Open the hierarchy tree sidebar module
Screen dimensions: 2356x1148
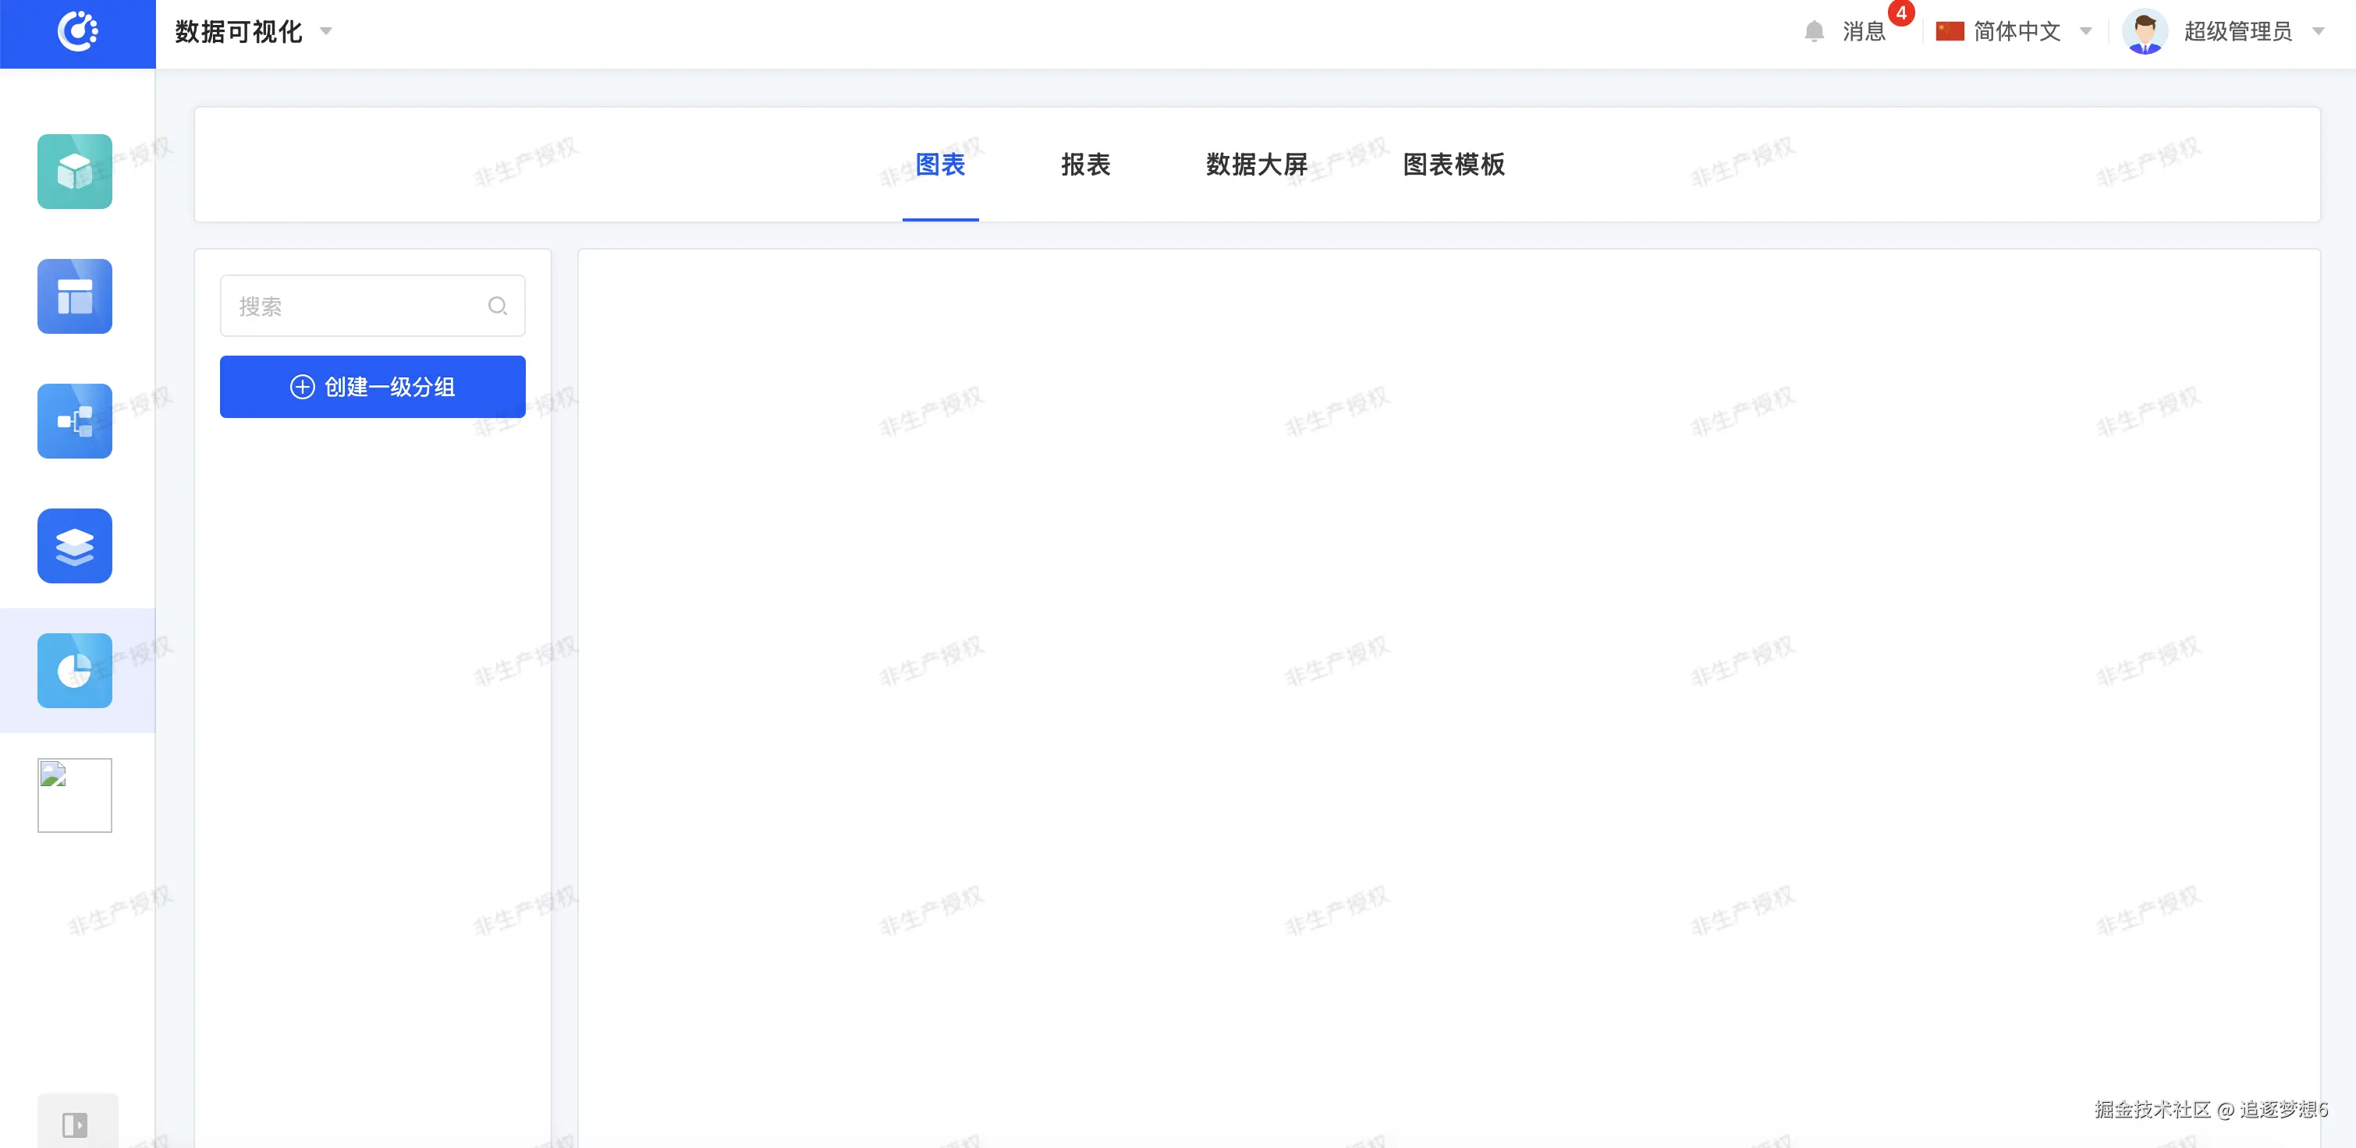[x=75, y=421]
